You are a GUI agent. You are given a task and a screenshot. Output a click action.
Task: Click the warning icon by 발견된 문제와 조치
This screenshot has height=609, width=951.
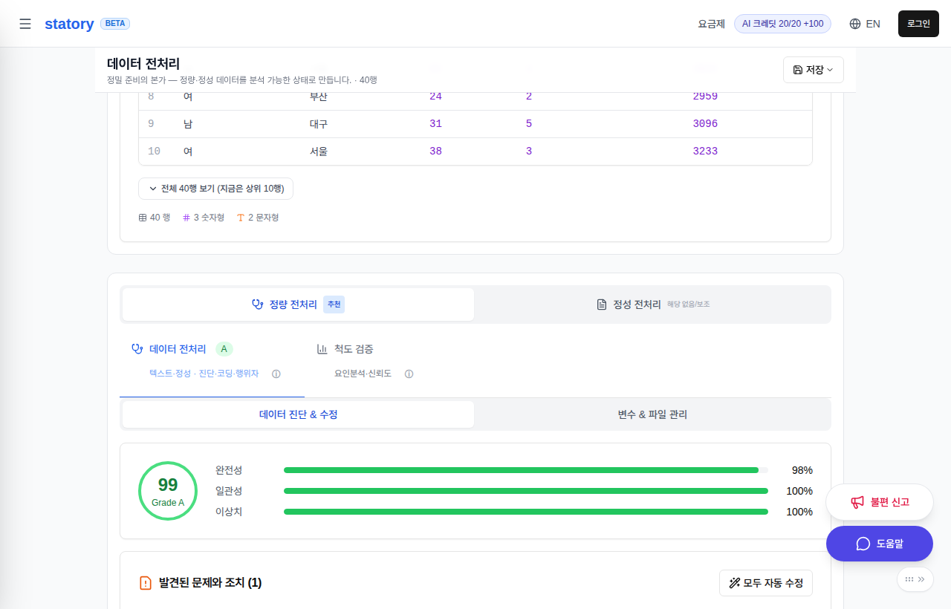pos(146,583)
